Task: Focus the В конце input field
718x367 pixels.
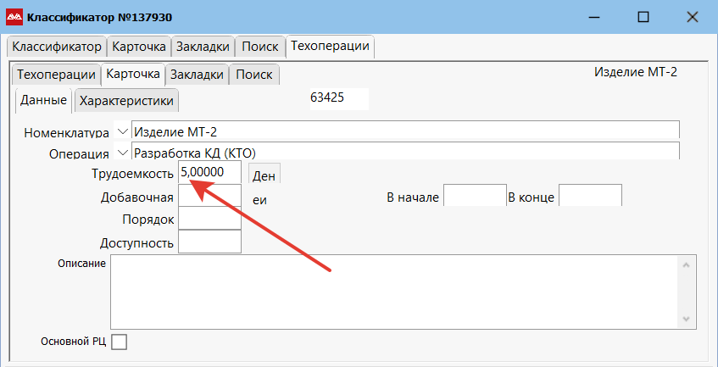Action: point(590,196)
